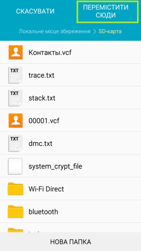Open the Wi-Fi Direct folder name

point(46,189)
